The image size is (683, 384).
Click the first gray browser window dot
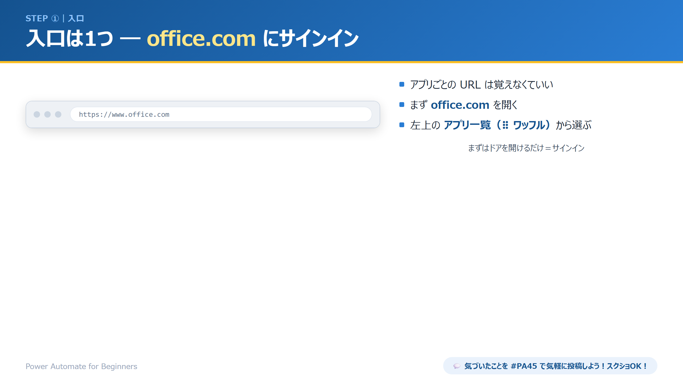click(37, 114)
